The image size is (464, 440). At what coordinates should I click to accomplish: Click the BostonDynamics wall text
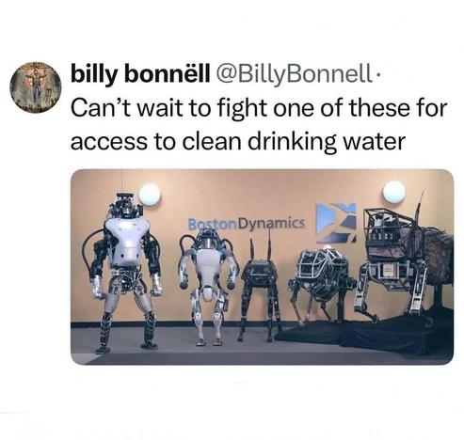[x=246, y=224]
